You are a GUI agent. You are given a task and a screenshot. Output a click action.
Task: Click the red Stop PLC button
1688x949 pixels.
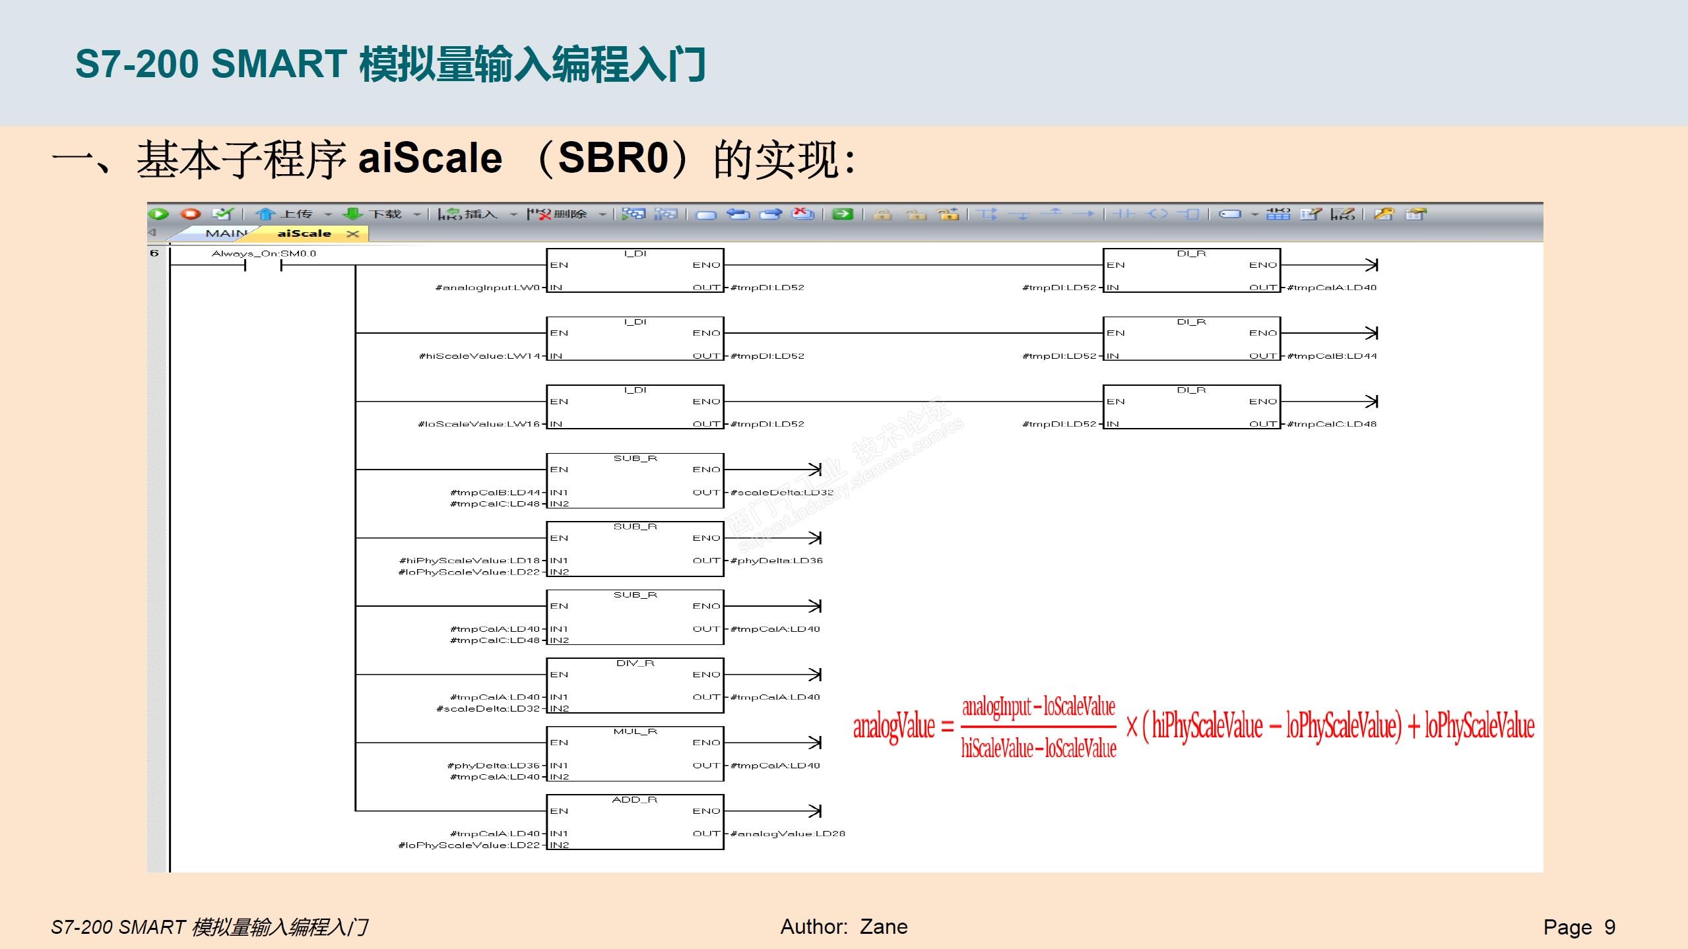click(191, 214)
